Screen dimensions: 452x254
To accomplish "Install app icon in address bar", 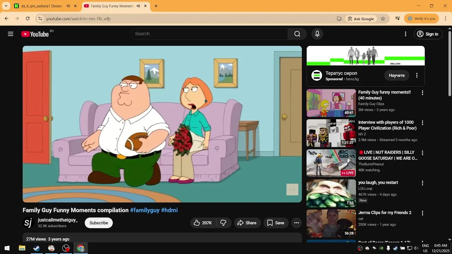I will click(x=339, y=19).
